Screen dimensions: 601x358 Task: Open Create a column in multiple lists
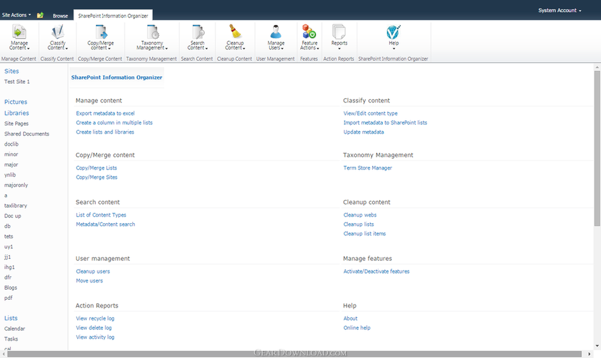pyautogui.click(x=114, y=123)
